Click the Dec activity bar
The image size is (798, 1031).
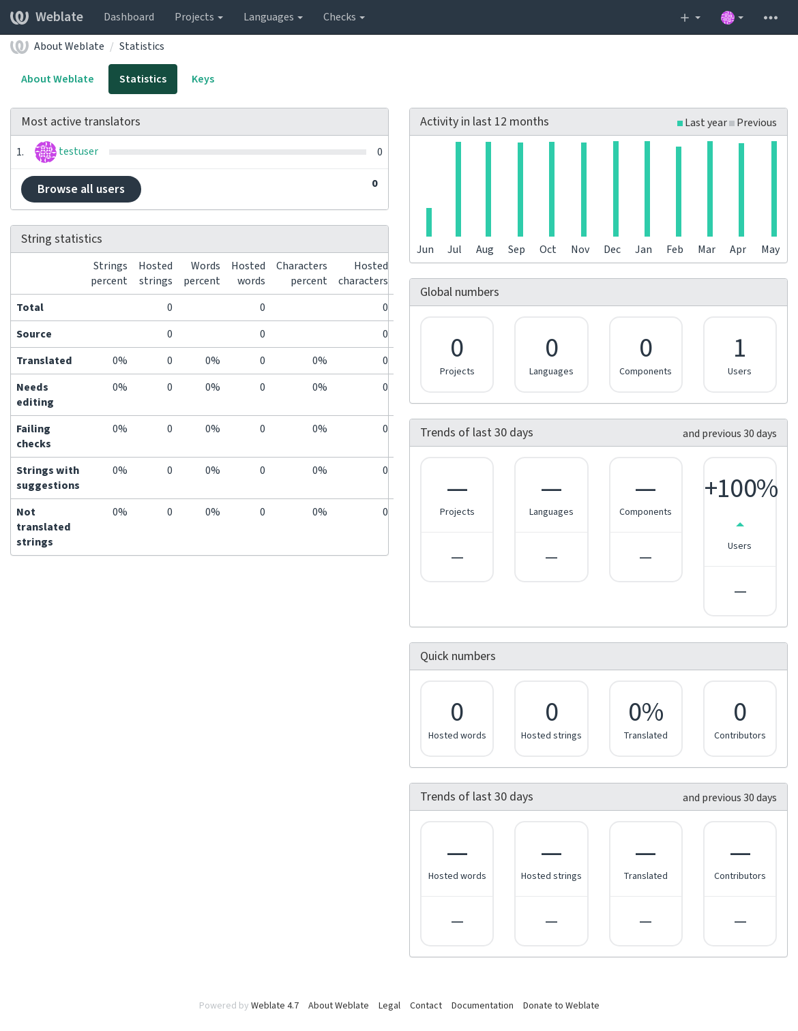(616, 189)
